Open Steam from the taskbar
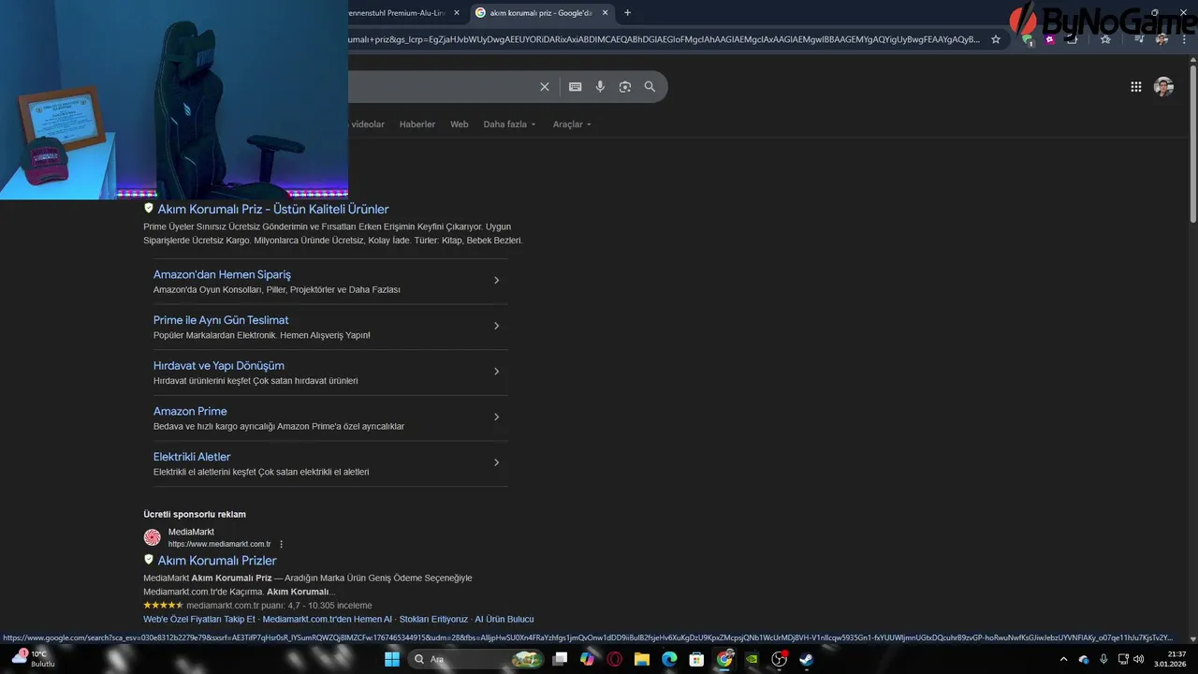This screenshot has width=1198, height=674. tap(806, 659)
